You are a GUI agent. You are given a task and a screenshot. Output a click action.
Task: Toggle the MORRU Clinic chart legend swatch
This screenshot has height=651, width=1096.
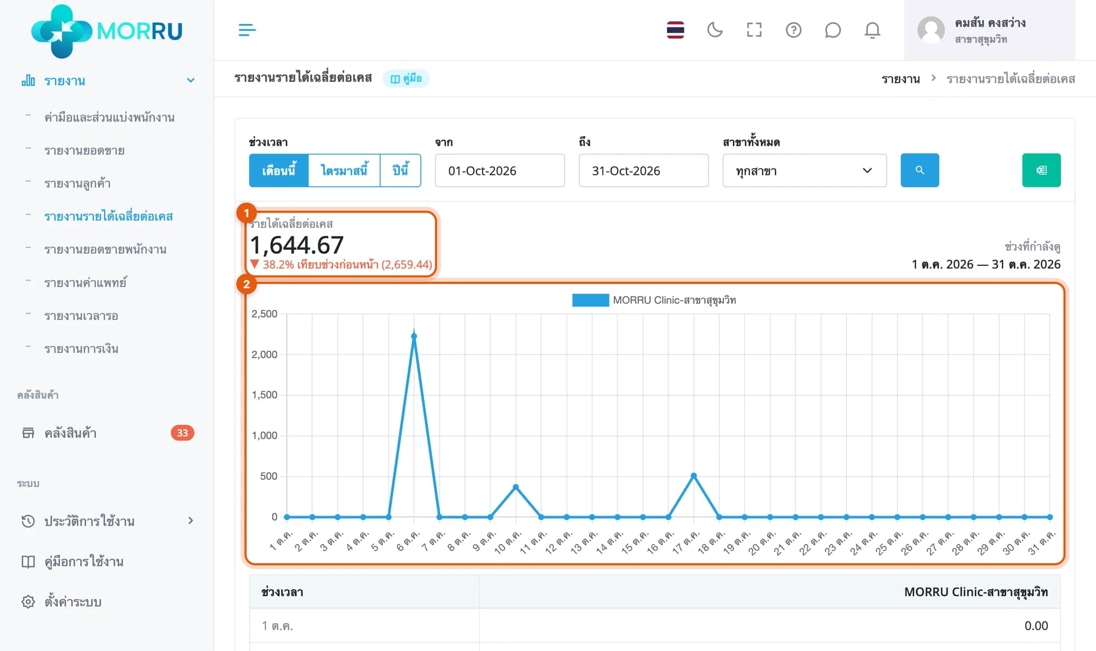[590, 300]
